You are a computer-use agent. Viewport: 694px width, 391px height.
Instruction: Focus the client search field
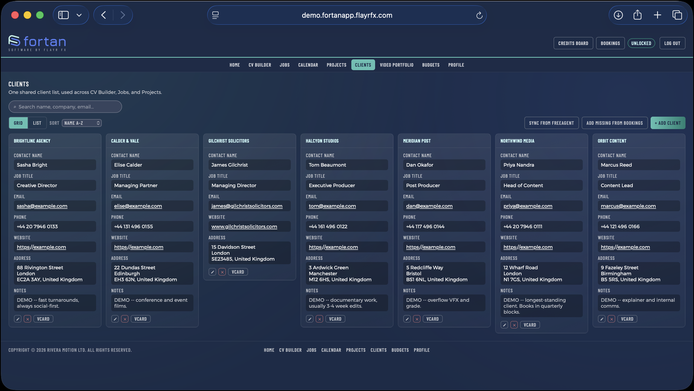click(65, 106)
